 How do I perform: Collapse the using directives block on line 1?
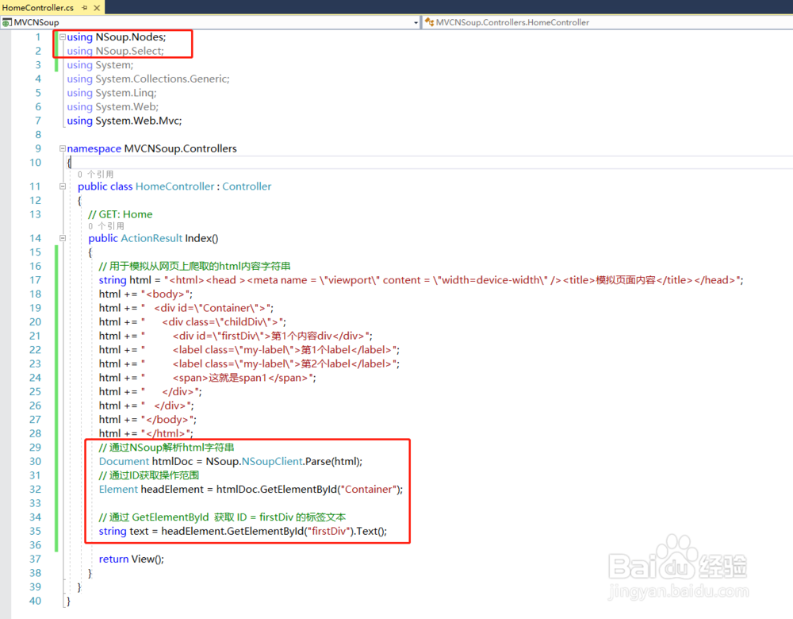coord(62,37)
